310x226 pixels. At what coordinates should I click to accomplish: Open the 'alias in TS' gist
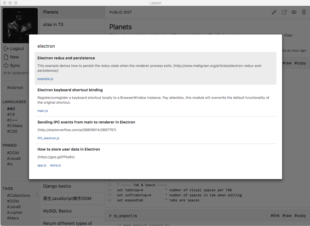coord(72,25)
